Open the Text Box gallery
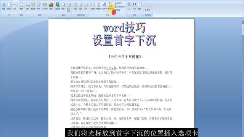244x137 pixels. click(92, 7)
